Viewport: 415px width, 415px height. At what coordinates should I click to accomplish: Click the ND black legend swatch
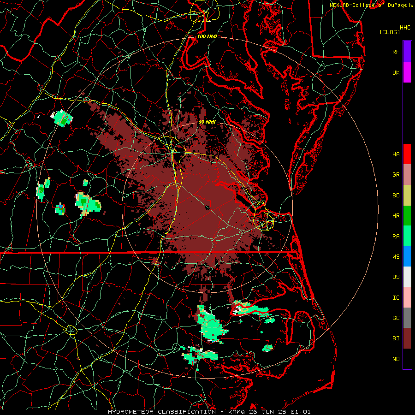[x=407, y=359]
